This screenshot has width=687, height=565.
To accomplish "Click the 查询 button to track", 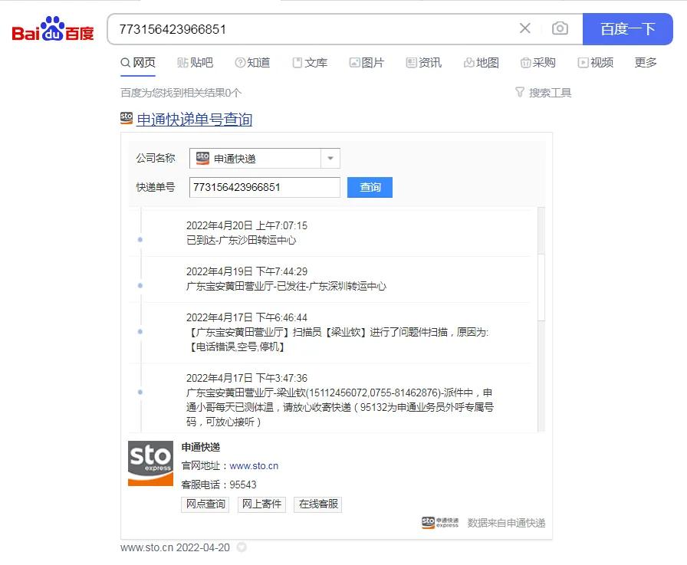I will click(370, 187).
